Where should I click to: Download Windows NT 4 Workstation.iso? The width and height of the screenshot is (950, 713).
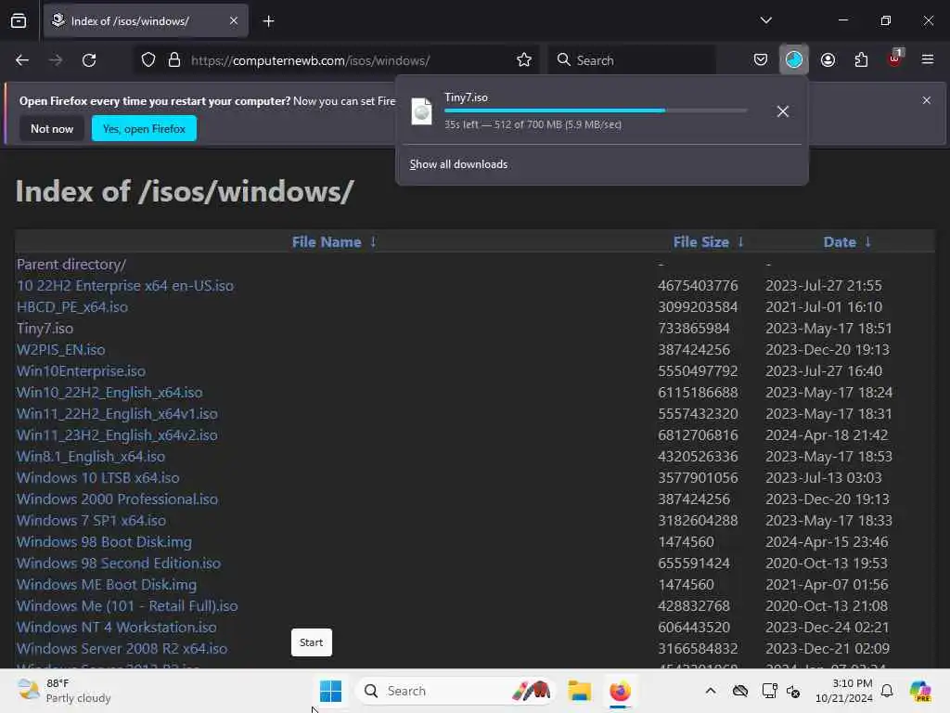(116, 627)
